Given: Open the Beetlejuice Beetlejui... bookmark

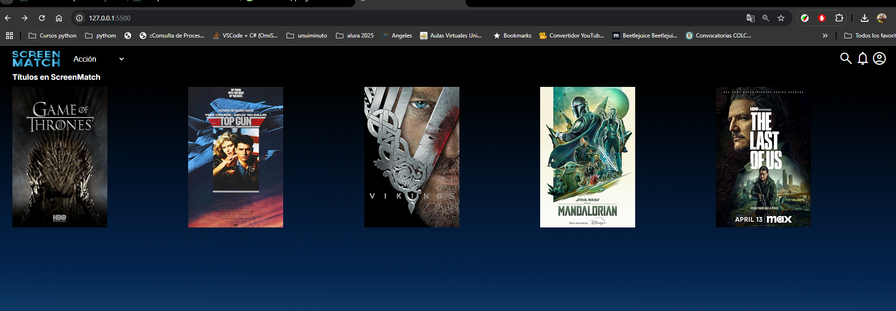Looking at the screenshot, I should click(x=645, y=36).
